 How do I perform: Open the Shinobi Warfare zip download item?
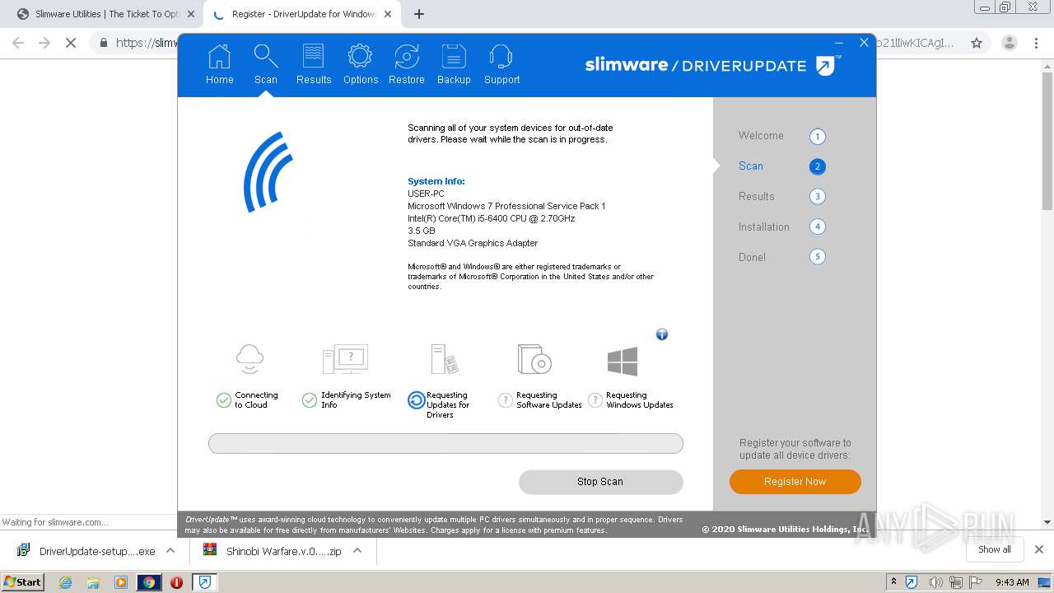[273, 551]
